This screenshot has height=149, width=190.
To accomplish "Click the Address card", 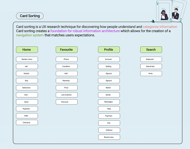I will click(x=109, y=130).
